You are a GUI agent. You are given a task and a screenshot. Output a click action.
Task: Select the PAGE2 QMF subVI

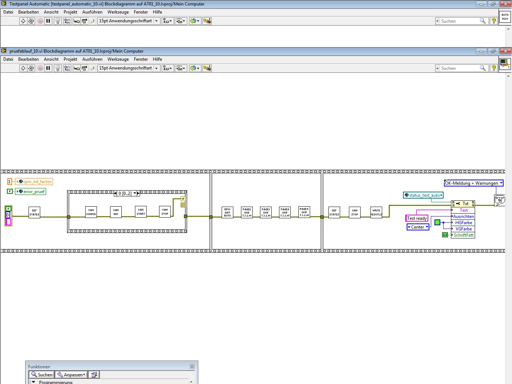(x=247, y=212)
